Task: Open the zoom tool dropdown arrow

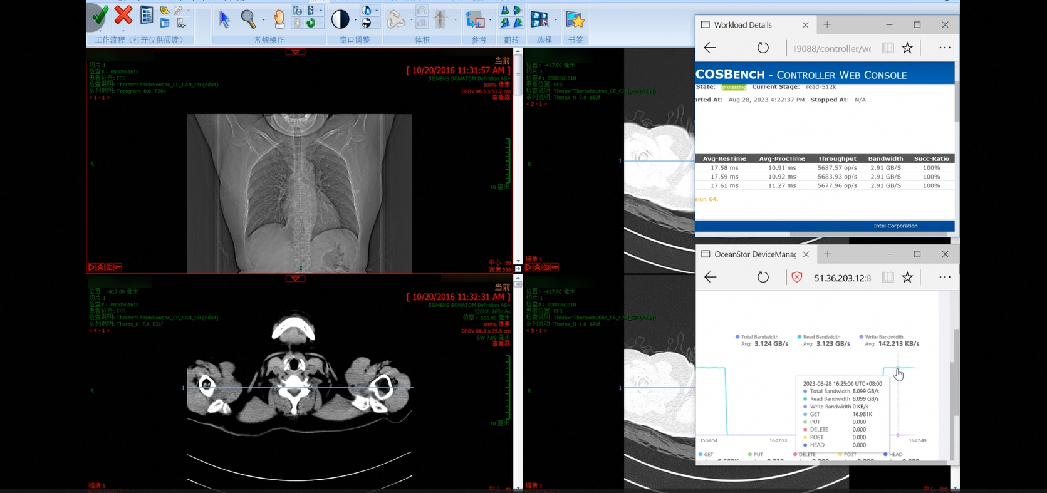Action: click(263, 19)
